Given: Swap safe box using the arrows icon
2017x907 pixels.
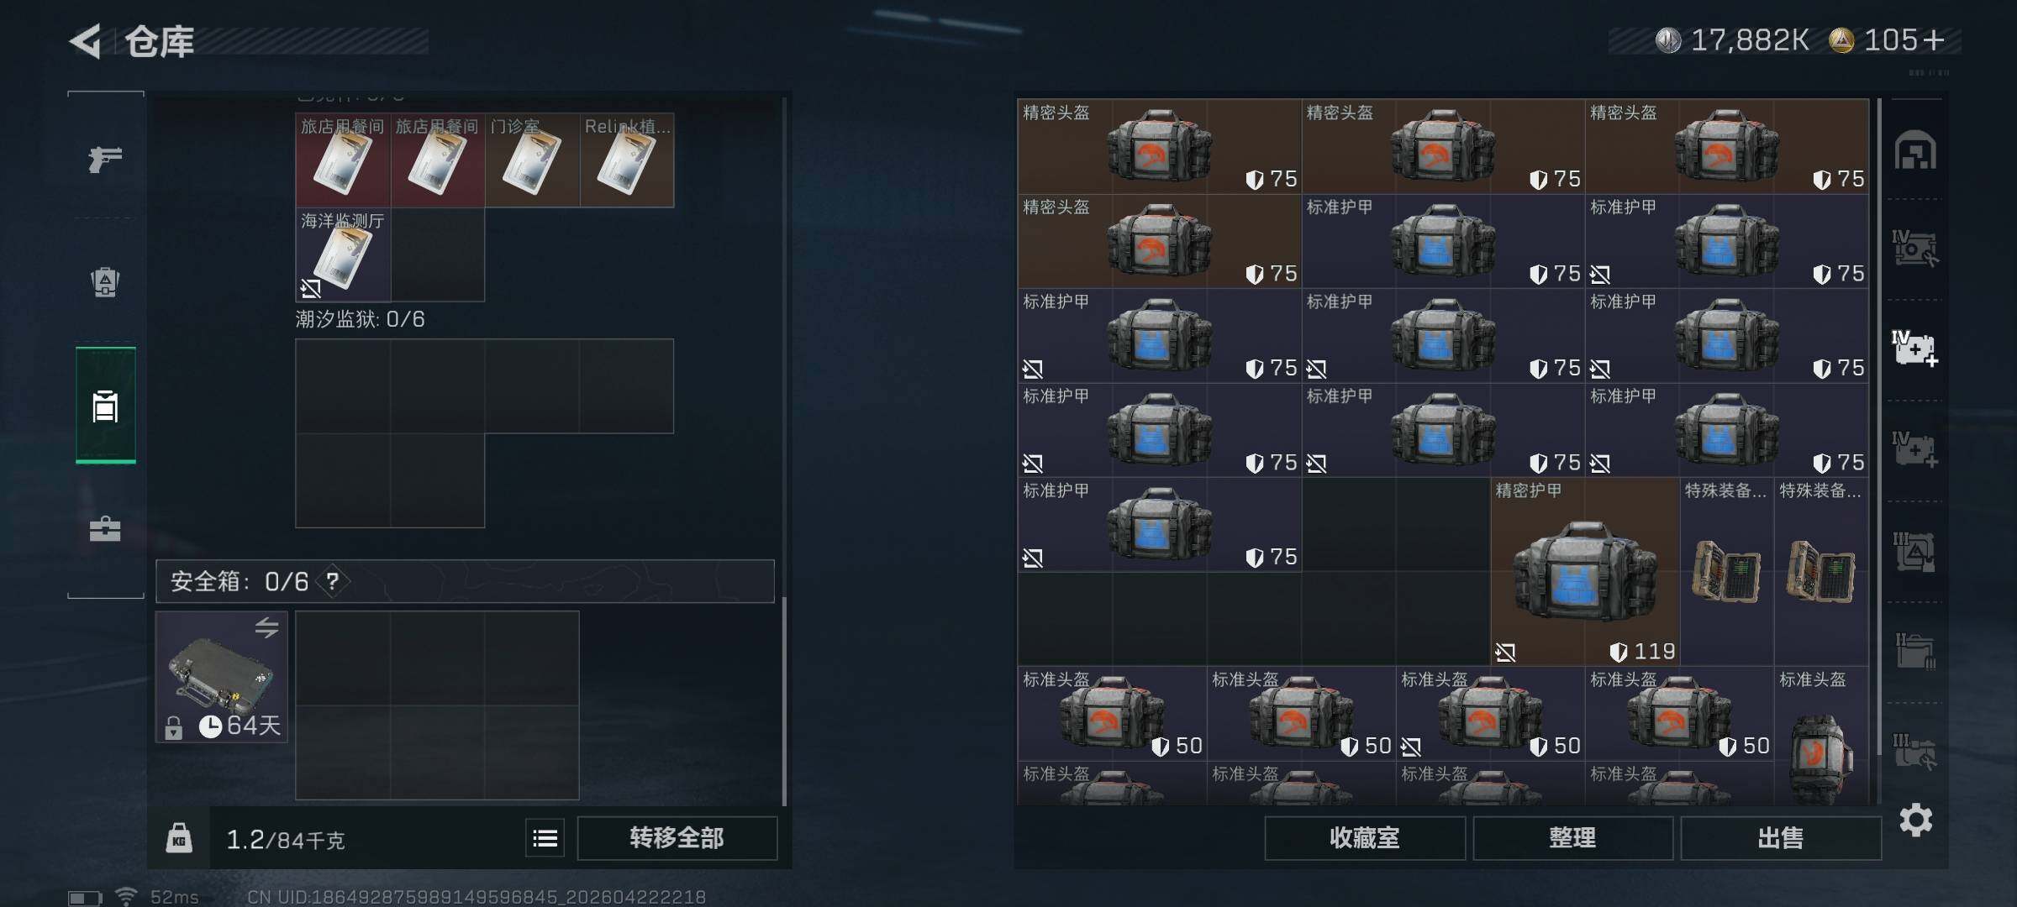Looking at the screenshot, I should pos(266,627).
